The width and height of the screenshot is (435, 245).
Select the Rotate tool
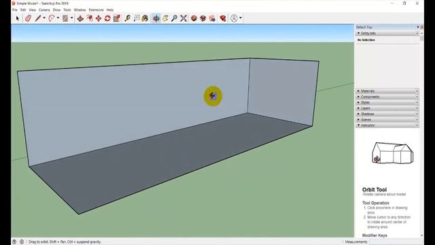coord(107,18)
